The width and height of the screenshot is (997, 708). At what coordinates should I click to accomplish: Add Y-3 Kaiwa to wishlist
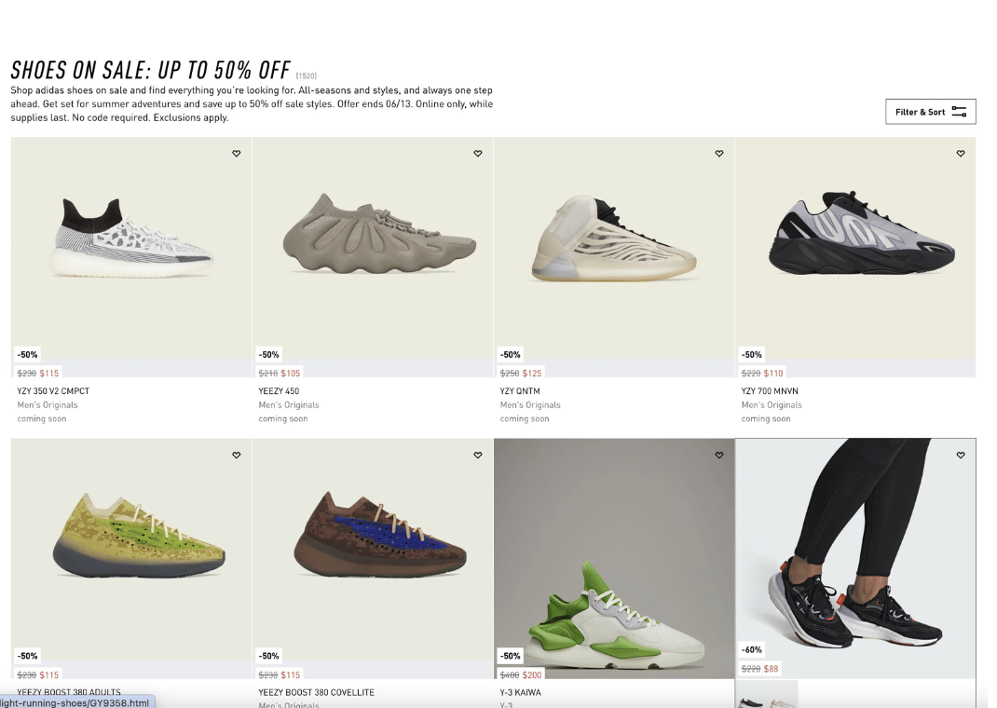tap(719, 455)
